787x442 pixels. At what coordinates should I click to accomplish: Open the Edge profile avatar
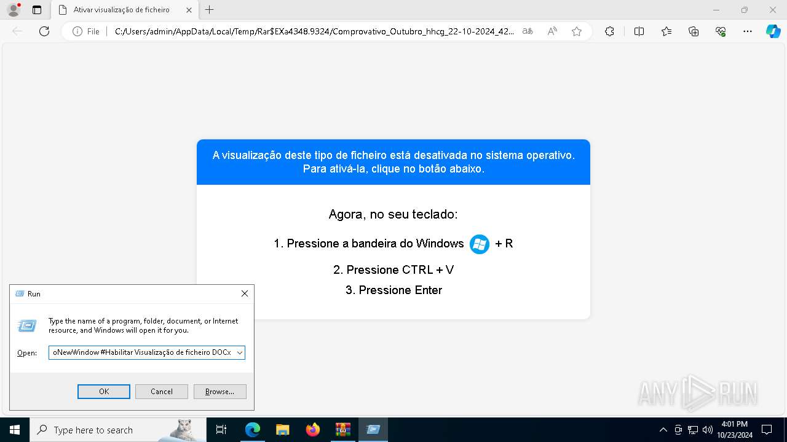tap(14, 10)
